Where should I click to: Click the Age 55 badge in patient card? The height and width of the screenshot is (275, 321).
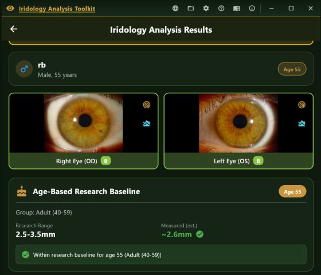(x=292, y=69)
